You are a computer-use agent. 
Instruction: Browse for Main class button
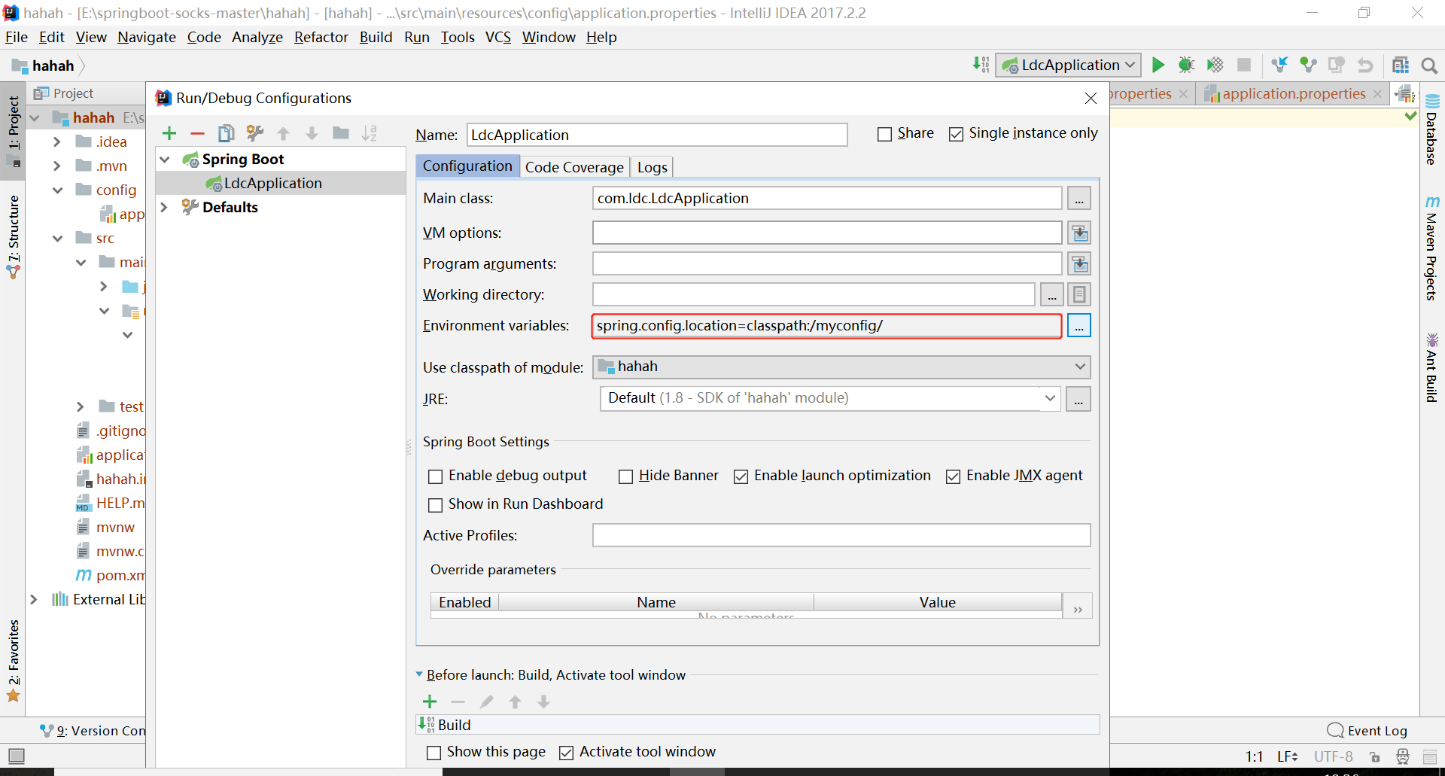coord(1079,199)
